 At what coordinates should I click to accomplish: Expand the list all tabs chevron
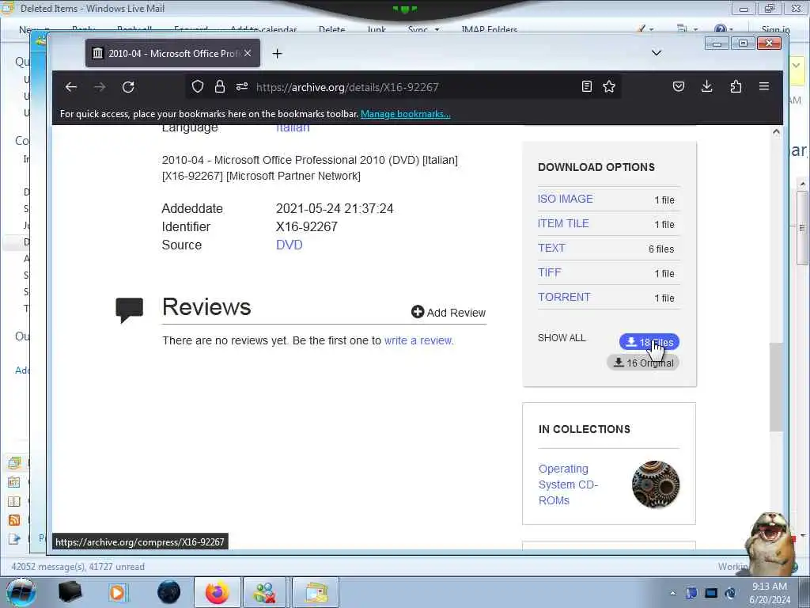pos(657,53)
